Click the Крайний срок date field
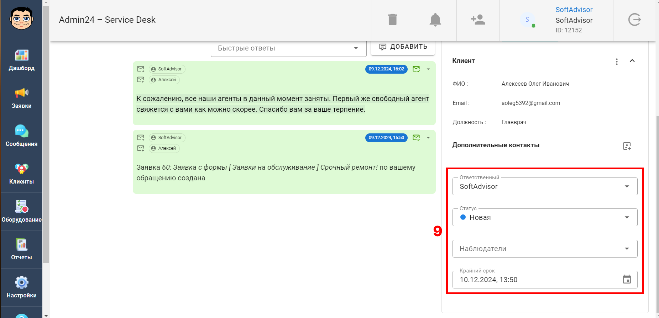 (534, 280)
